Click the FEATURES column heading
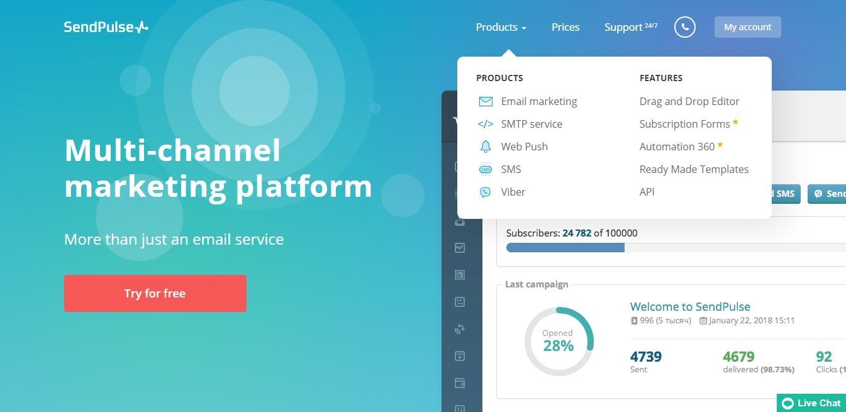Viewport: 846px width, 412px height. pos(661,78)
